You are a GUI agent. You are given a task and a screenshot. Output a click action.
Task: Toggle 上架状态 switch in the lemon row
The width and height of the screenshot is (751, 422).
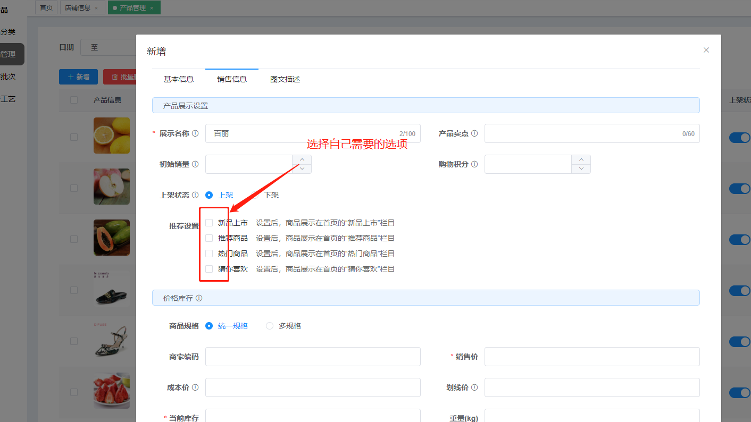coord(740,138)
